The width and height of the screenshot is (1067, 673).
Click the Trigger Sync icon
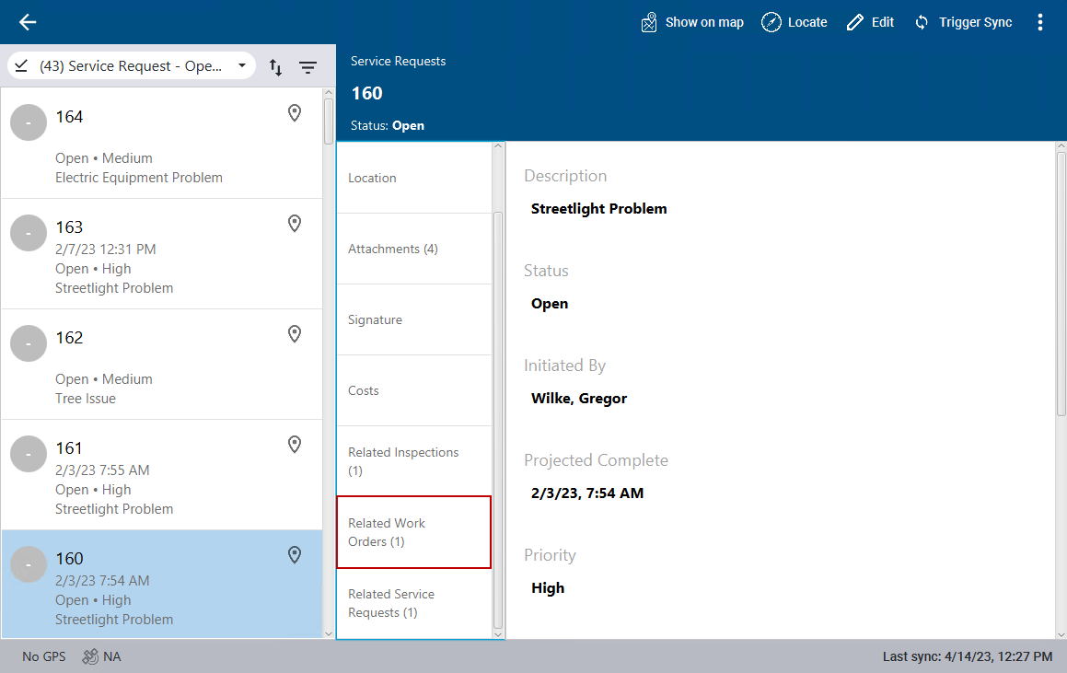(922, 22)
